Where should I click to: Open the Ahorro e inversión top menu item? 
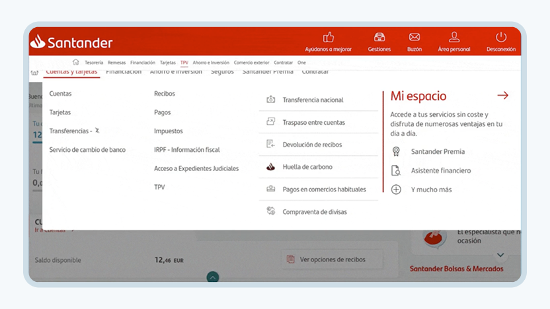click(x=211, y=63)
